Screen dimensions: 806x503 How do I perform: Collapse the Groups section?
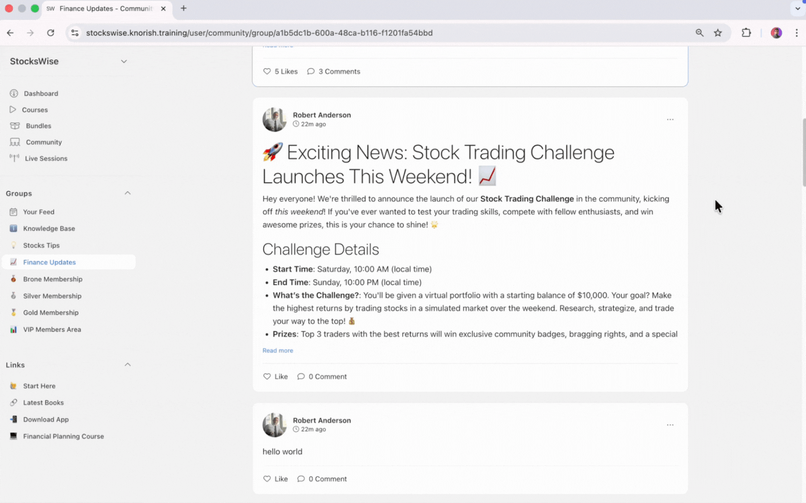click(127, 193)
